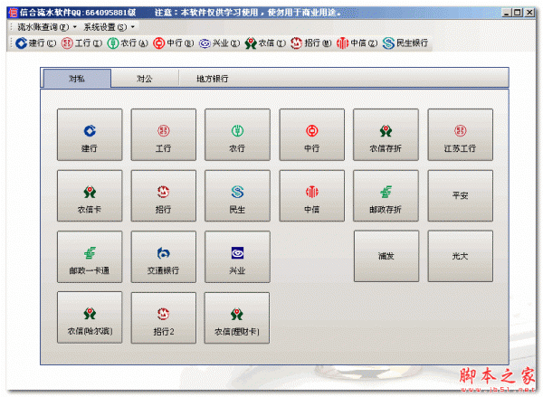Screen dimensions: 543x397
Task: Select the 民生 tile in the grid
Action: (x=237, y=195)
